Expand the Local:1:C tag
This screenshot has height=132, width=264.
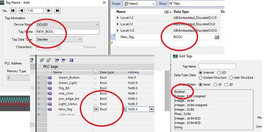(118, 17)
